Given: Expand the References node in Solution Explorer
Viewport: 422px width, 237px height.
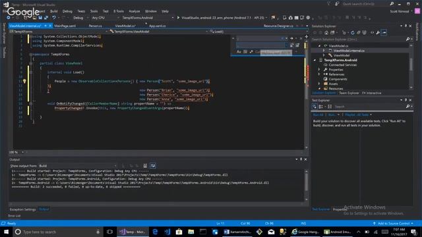Looking at the screenshot, I should (x=319, y=74).
